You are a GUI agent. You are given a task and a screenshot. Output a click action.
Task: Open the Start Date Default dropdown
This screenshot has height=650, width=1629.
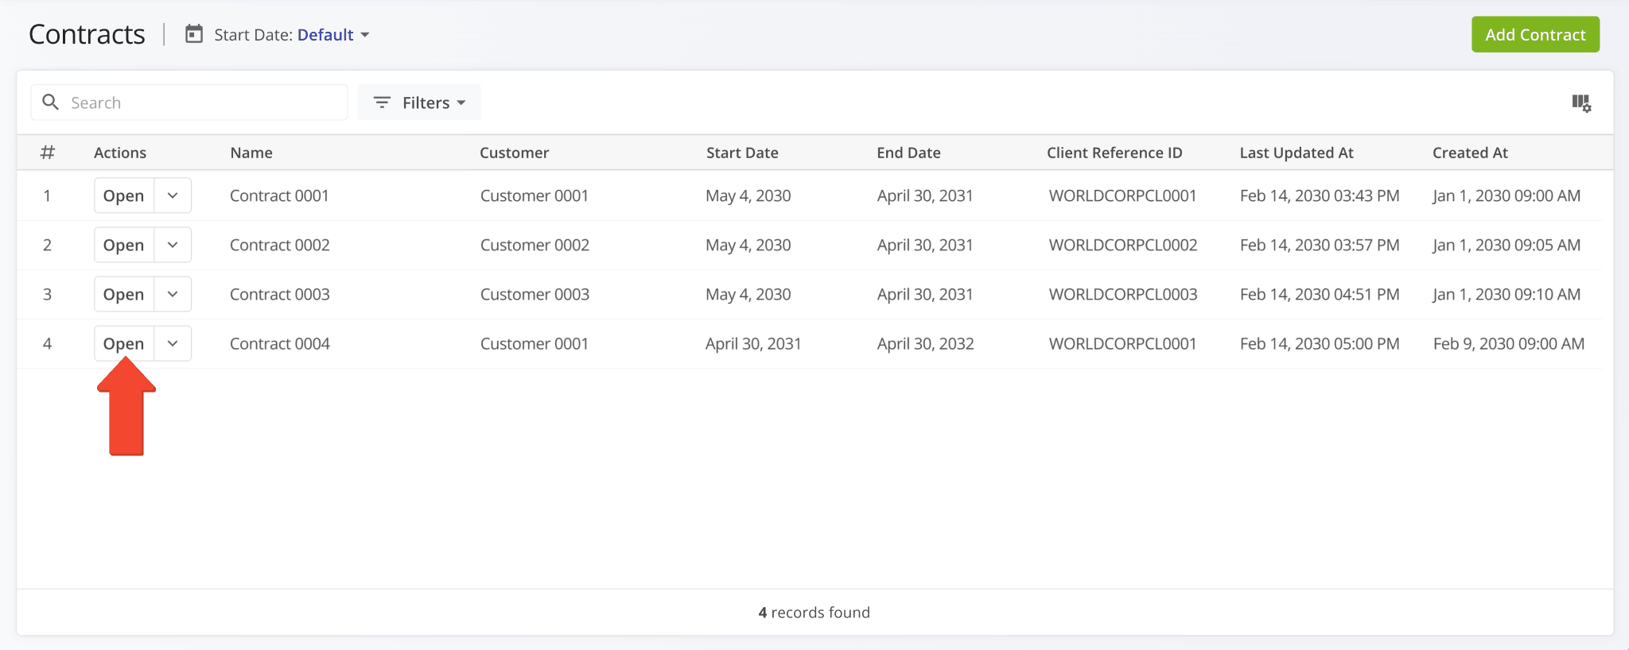333,35
